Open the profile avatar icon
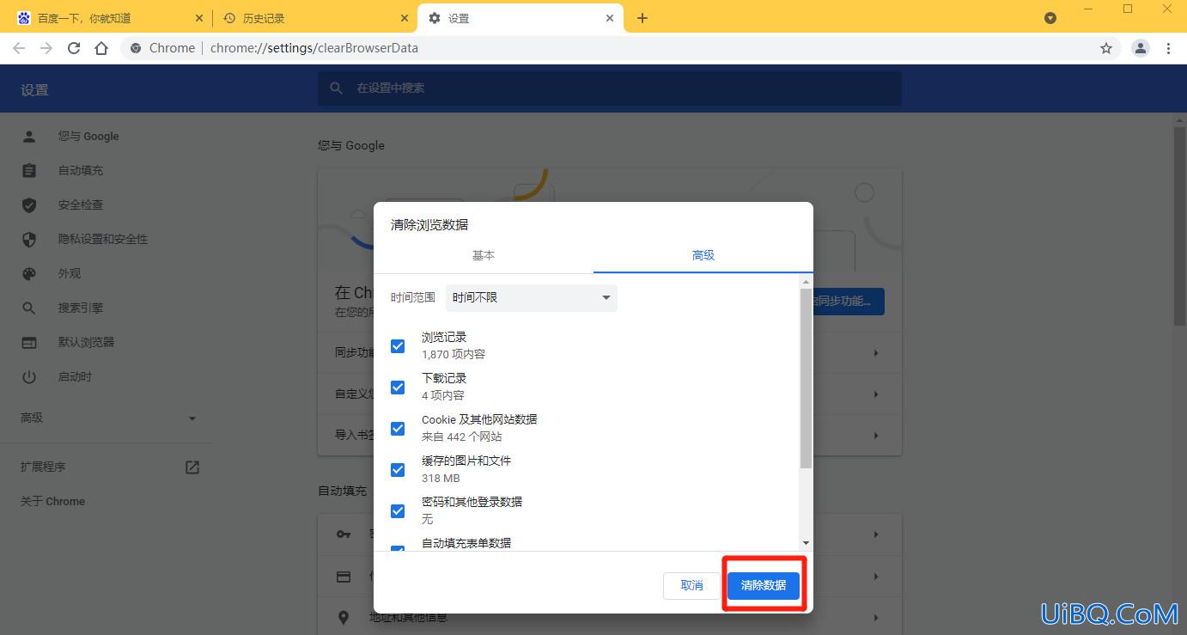Screen dimensions: 1187x635 pos(1141,48)
